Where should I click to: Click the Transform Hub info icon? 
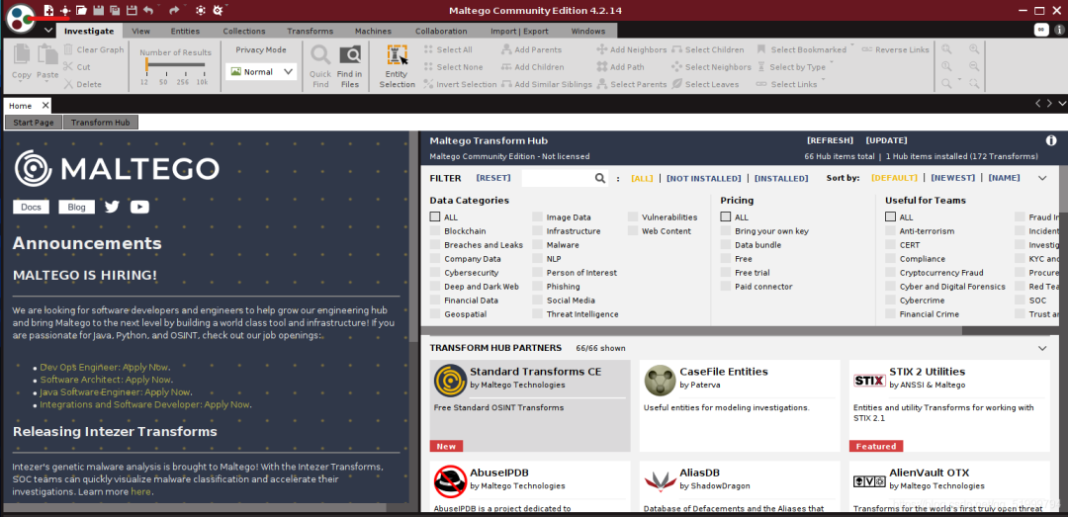(1051, 141)
